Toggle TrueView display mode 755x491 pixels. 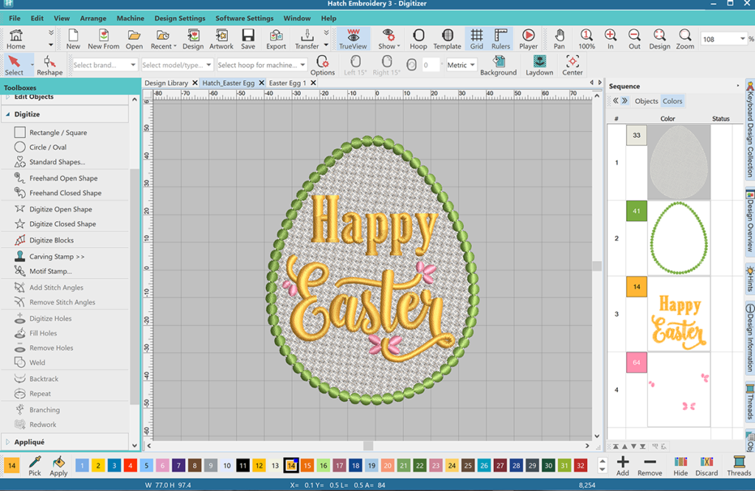pyautogui.click(x=353, y=39)
